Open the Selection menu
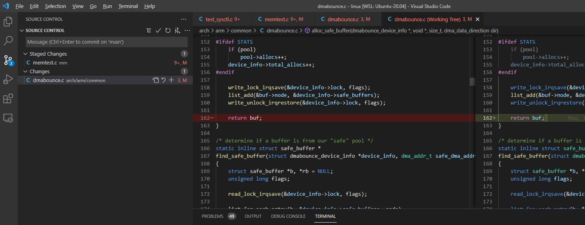Viewport: 585px width, 225px height. [55, 6]
